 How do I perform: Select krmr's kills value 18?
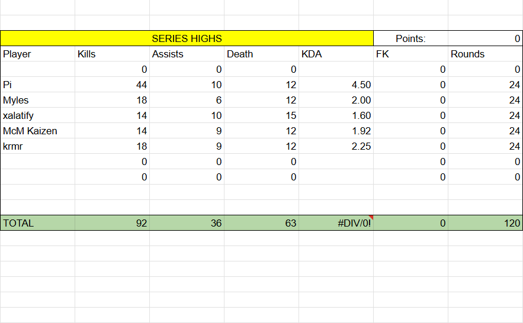pos(113,146)
